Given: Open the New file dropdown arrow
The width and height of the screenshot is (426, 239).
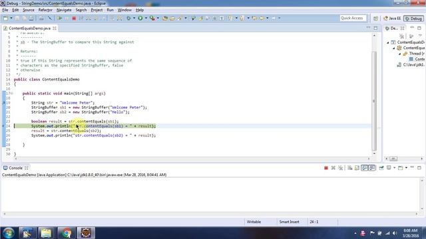Looking at the screenshot, I should point(11,18).
